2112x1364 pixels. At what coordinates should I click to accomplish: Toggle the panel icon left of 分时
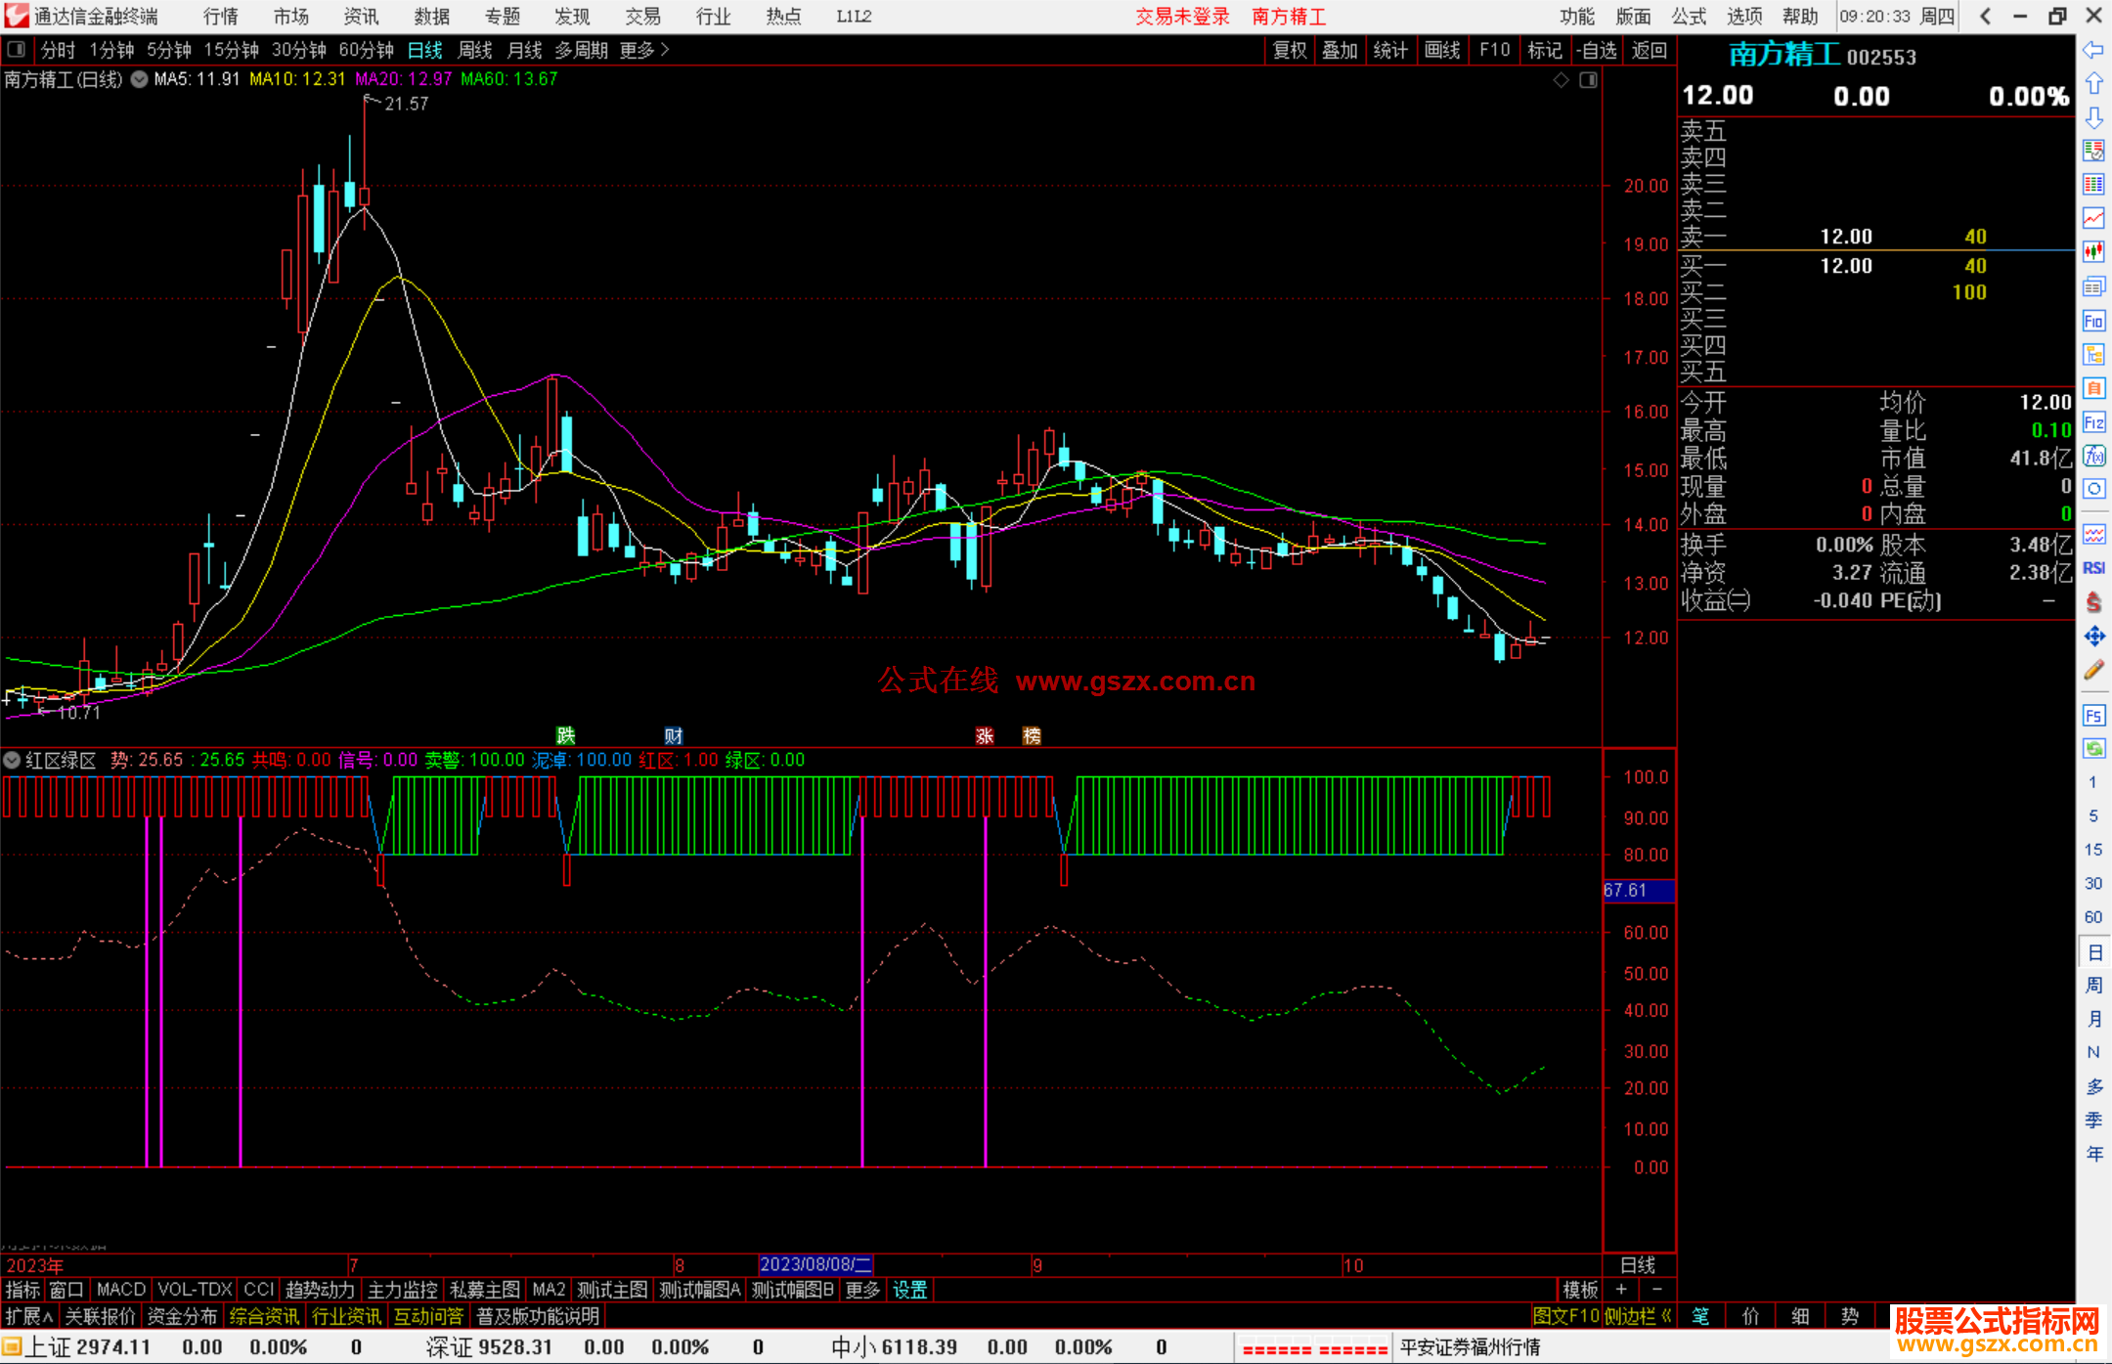(x=16, y=50)
